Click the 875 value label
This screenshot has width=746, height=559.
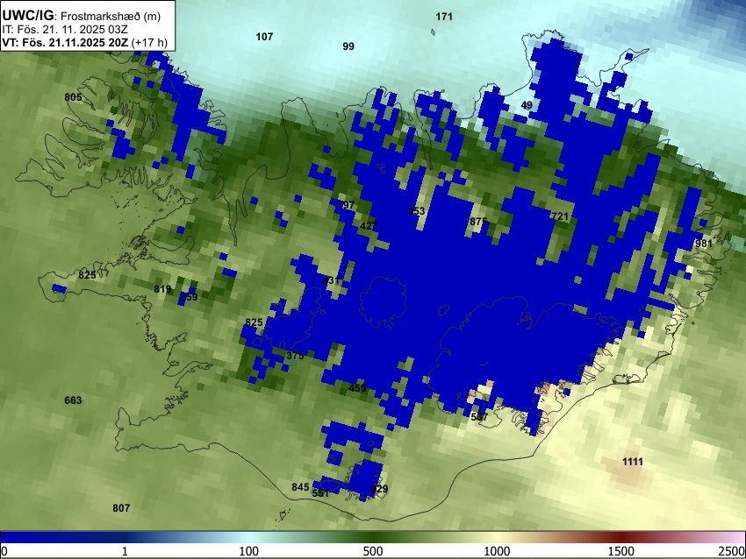point(478,222)
